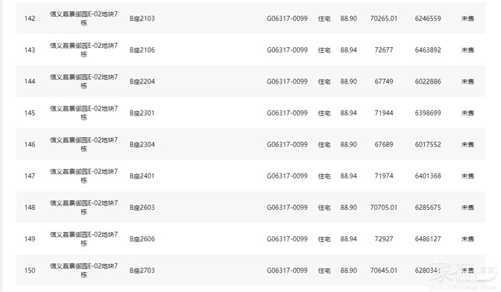501x292 pixels.
Task: Select the B座2304 unit cell
Action: click(142, 144)
